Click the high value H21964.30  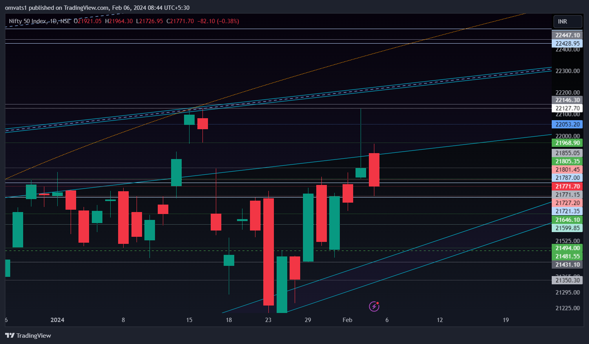tap(119, 21)
